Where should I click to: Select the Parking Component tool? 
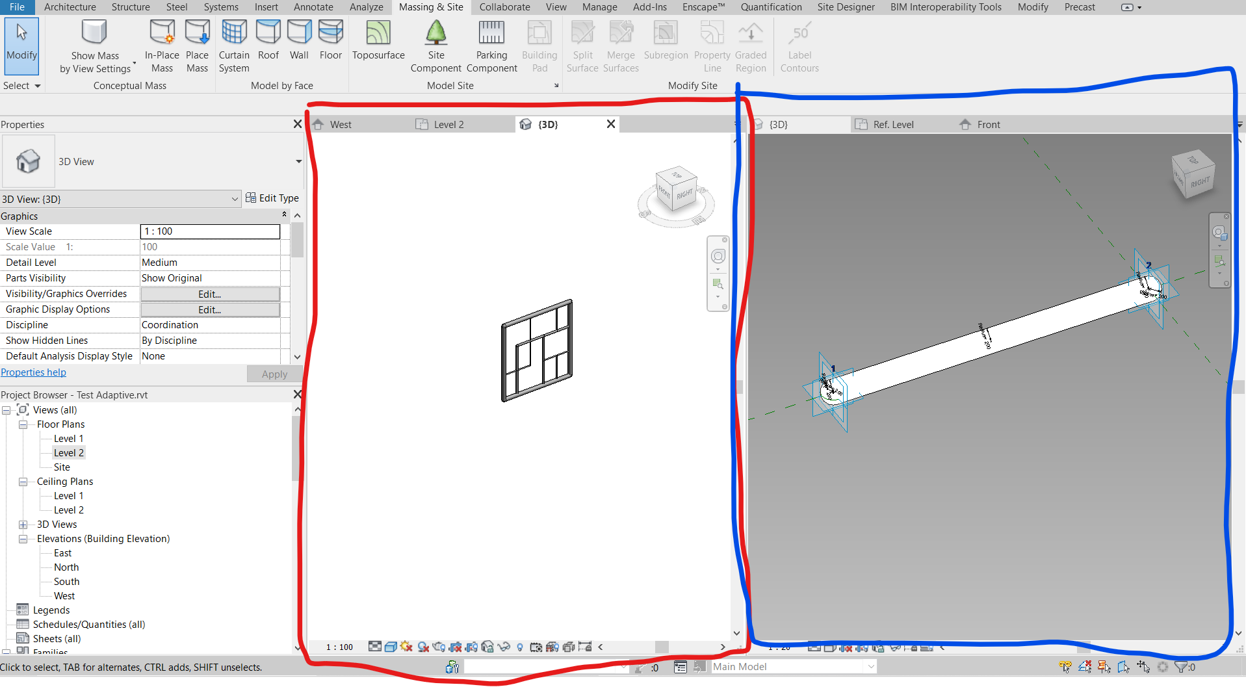[x=491, y=45]
